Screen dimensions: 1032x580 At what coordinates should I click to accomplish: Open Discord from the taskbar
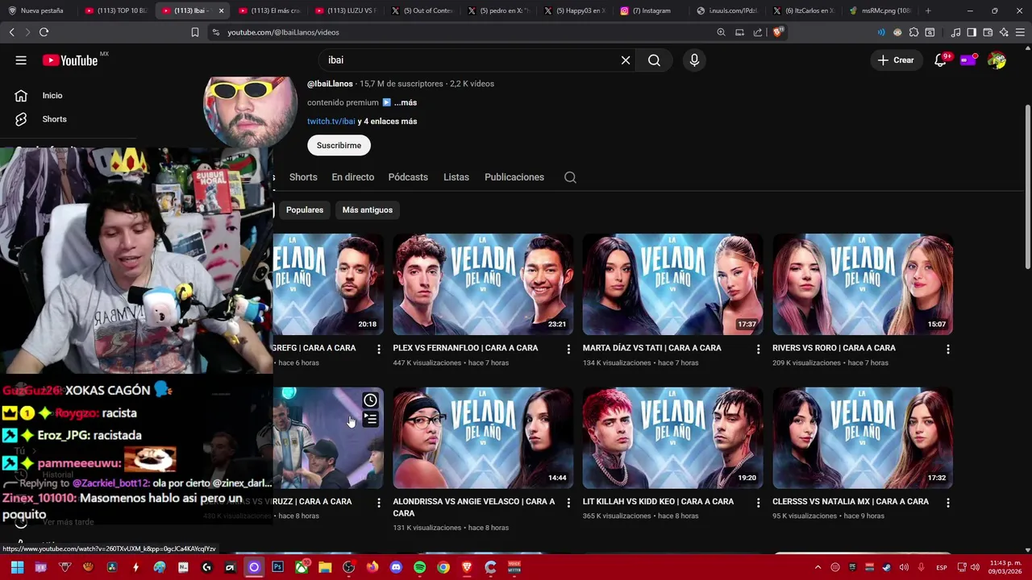396,567
